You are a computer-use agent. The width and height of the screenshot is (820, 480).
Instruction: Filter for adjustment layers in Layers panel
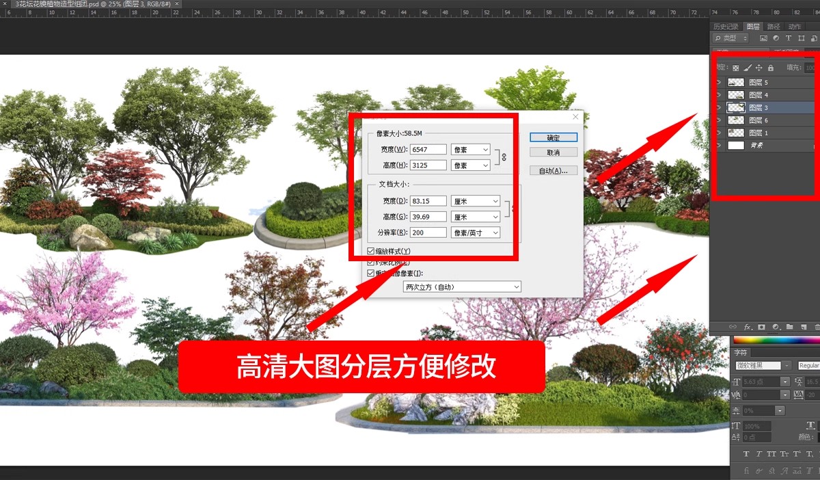(776, 38)
